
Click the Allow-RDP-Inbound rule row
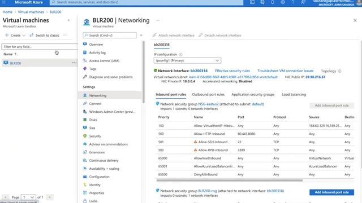click(255, 150)
